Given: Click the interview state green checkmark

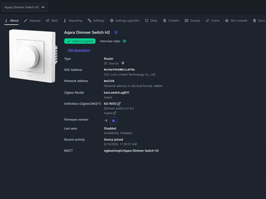Looking at the screenshot, I should click(x=124, y=41).
